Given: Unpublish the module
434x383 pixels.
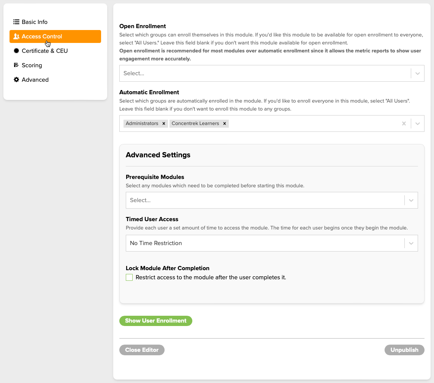Looking at the screenshot, I should pyautogui.click(x=404, y=350).
